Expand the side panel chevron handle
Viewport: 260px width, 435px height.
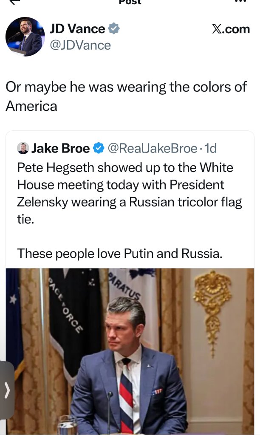coord(6,390)
